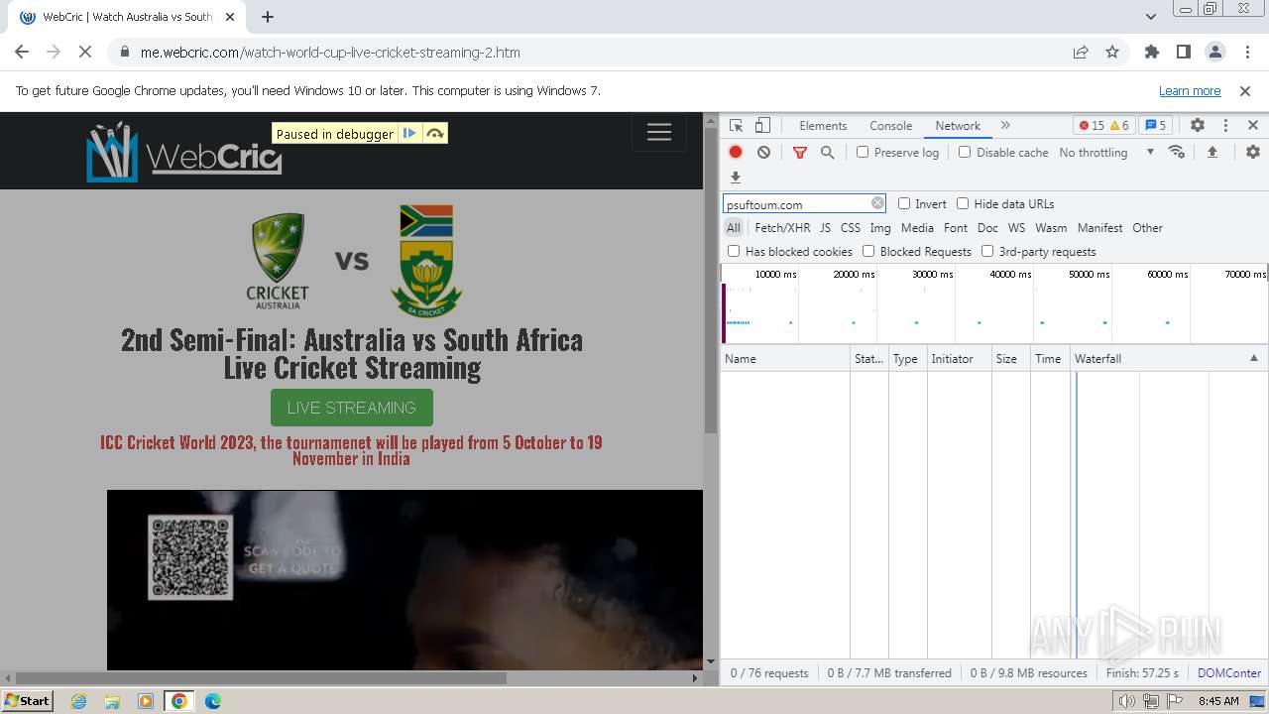Sort requests by Name column
1269x714 pixels.
(x=785, y=358)
